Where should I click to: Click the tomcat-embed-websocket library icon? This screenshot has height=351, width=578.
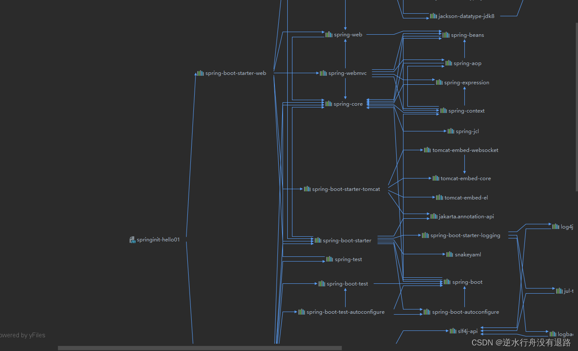427,150
